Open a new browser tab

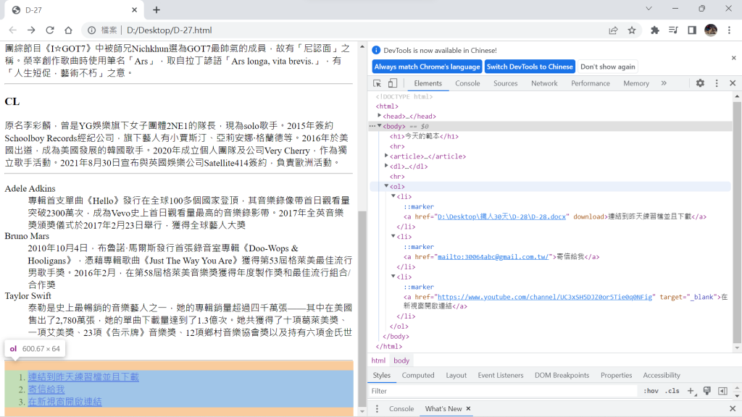click(x=157, y=10)
